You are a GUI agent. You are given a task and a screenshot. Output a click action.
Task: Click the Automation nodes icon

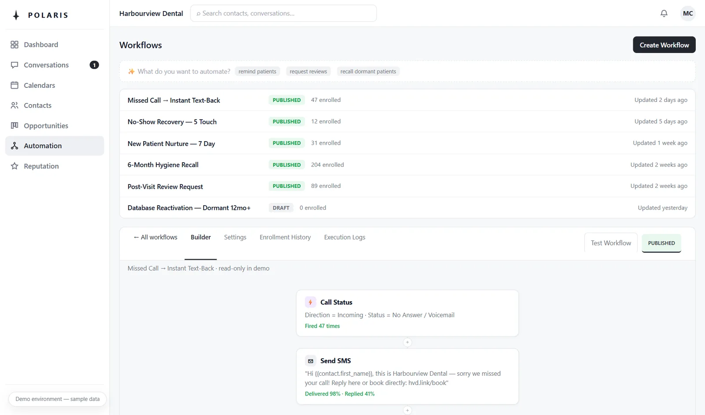click(15, 146)
